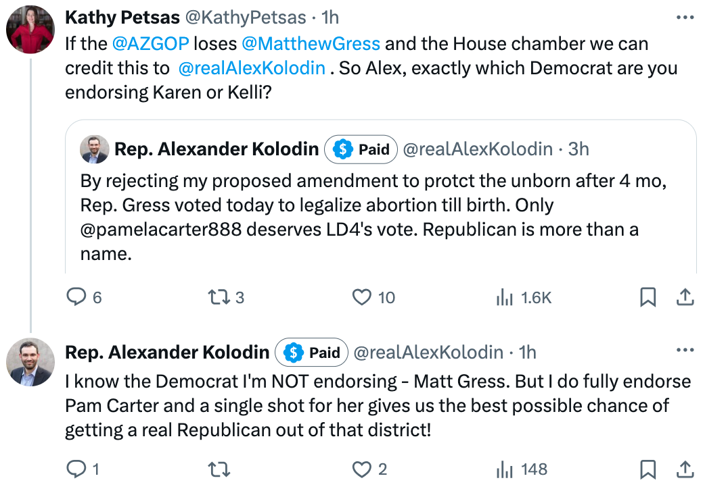Screen dimensions: 703x493
Task: Open the @MatthewGress mention link
Action: [311, 45]
